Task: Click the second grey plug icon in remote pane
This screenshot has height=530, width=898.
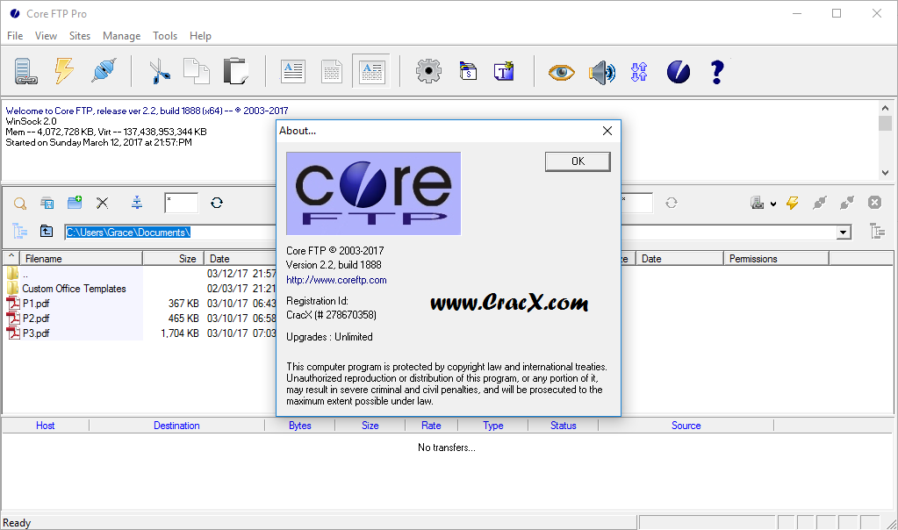Action: pos(846,203)
